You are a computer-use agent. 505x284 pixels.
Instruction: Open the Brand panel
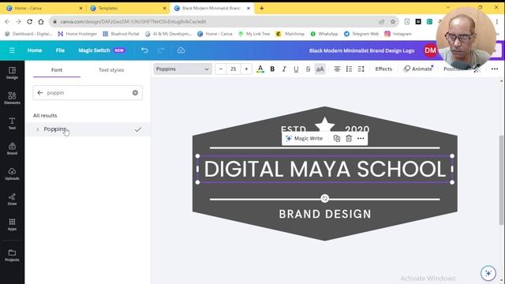12,148
